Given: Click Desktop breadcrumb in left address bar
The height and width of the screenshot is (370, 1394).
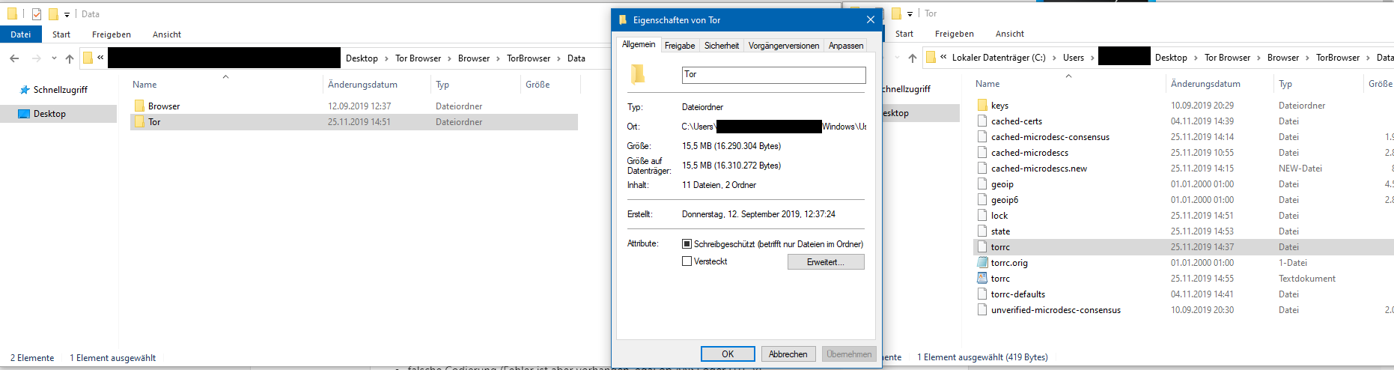Looking at the screenshot, I should [x=362, y=58].
